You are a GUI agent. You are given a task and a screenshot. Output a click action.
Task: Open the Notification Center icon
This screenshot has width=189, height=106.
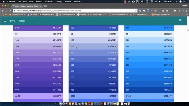[185, 1]
